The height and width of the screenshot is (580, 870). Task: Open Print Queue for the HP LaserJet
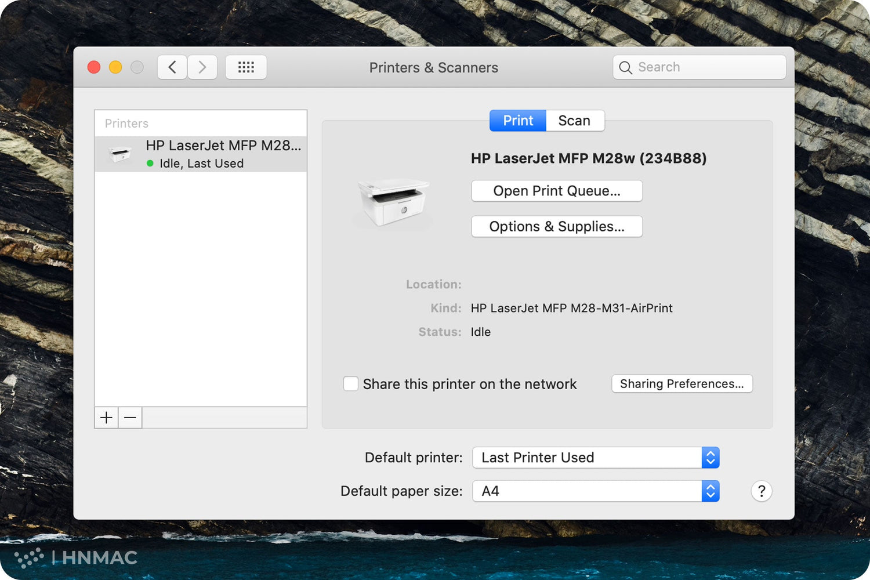pos(556,191)
